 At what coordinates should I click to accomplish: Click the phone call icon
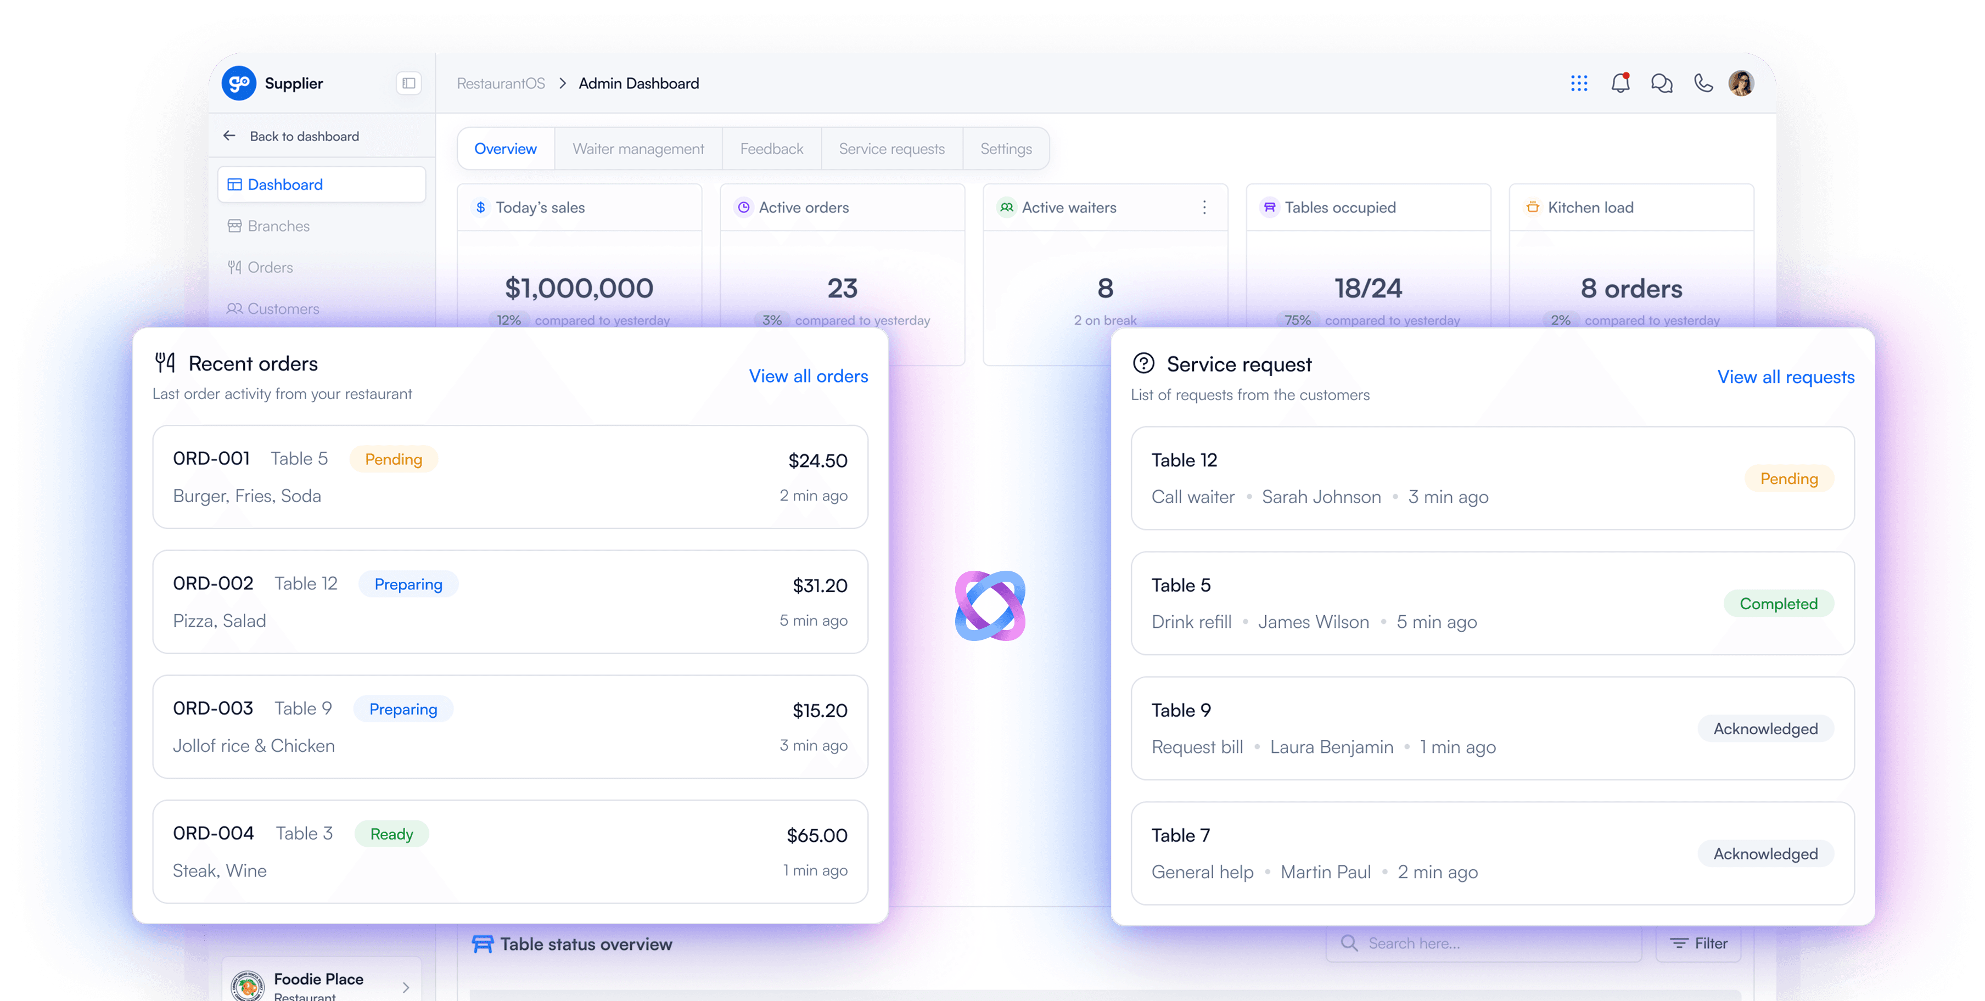[x=1703, y=83]
